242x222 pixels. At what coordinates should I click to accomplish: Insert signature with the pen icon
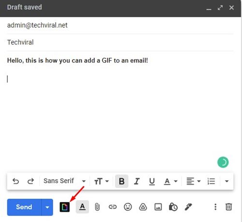[188, 207]
